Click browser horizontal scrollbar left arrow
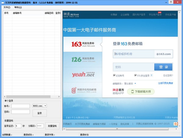 tap(64, 129)
